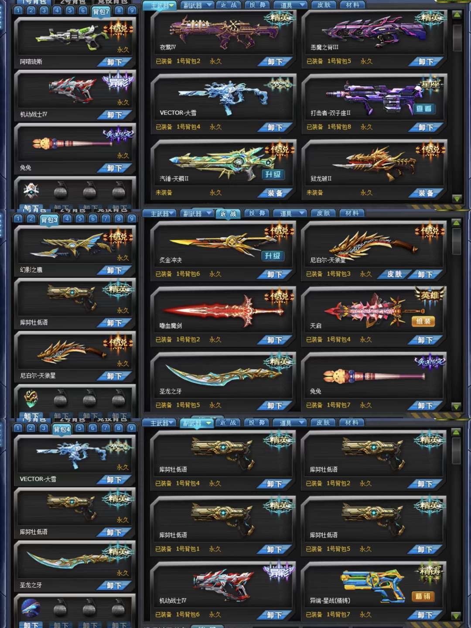Open 皮肤 for 尼泊尔-天狼星 in melee list
The image size is (471, 628).
point(394,274)
